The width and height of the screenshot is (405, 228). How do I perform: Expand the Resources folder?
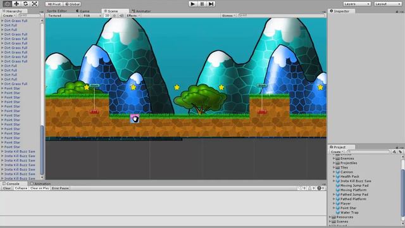coord(330,217)
